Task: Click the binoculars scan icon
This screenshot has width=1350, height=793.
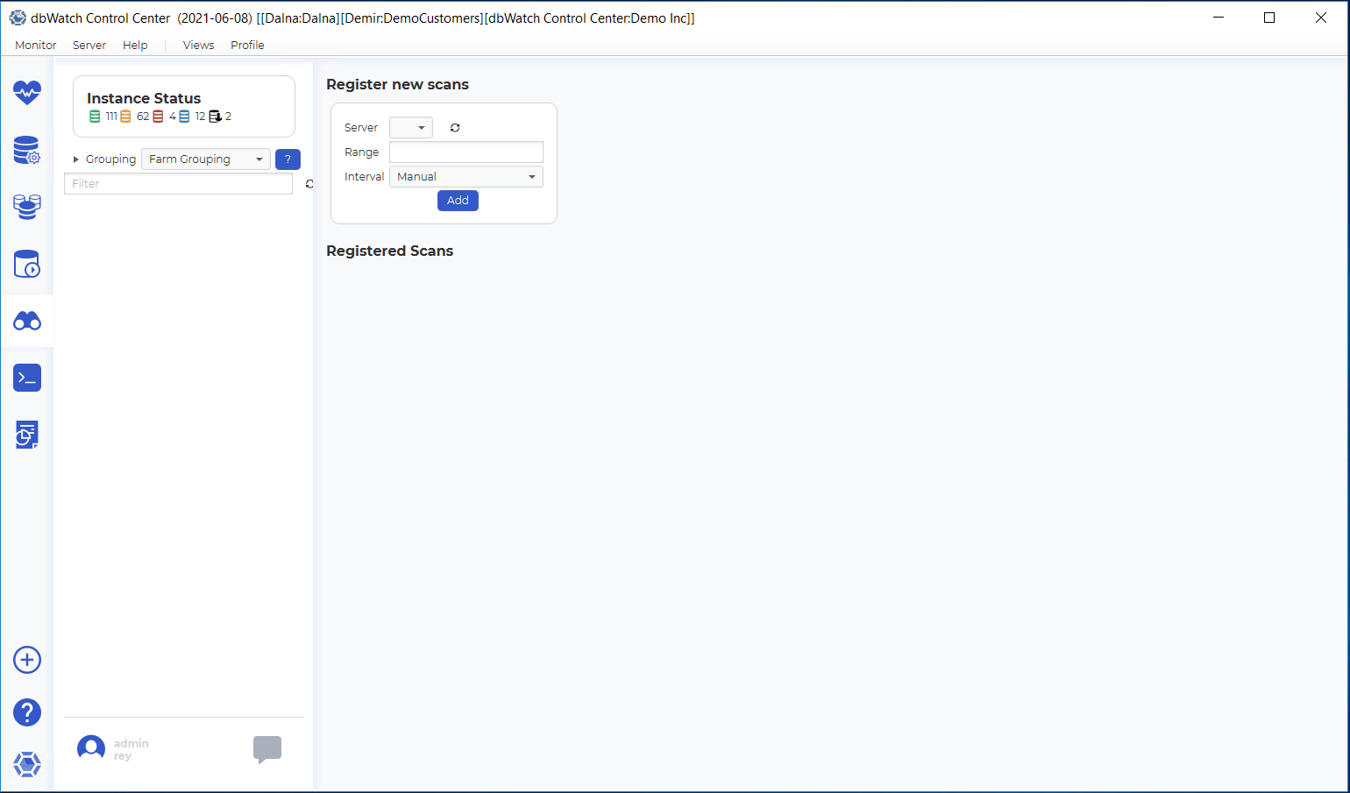Action: coord(27,322)
